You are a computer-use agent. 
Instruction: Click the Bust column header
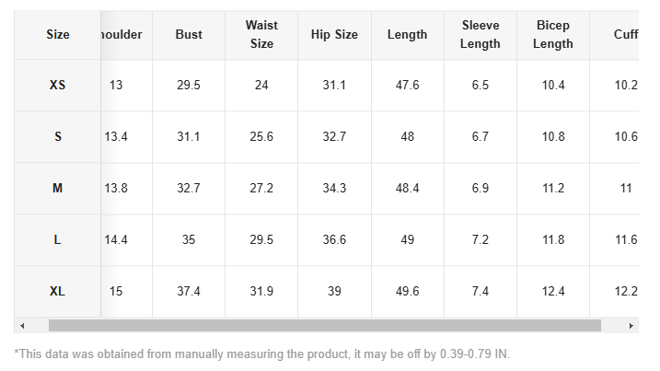coord(189,35)
